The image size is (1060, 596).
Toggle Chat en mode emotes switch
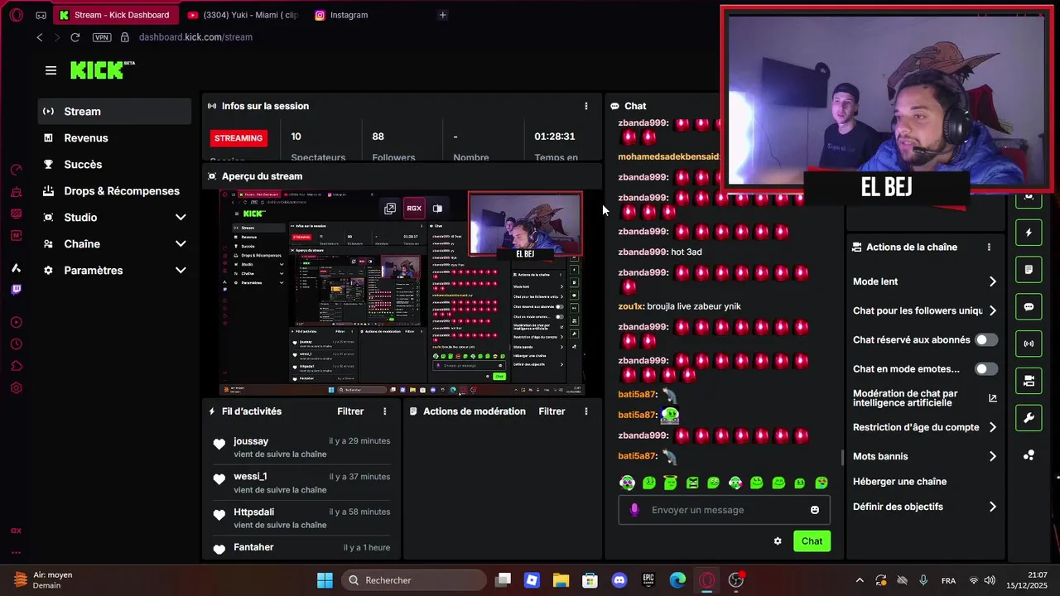click(x=985, y=369)
